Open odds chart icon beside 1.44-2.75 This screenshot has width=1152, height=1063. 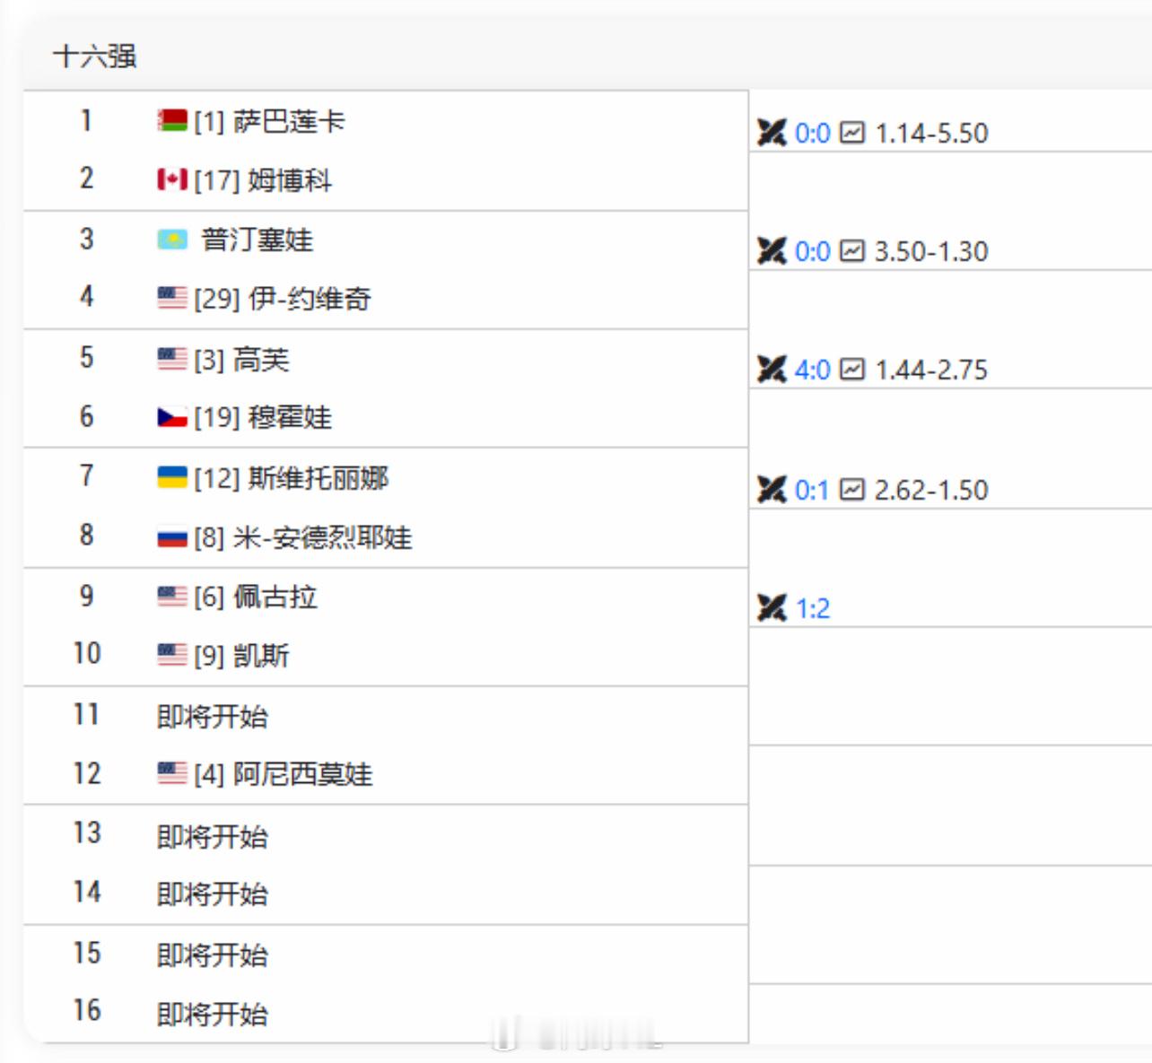point(851,370)
